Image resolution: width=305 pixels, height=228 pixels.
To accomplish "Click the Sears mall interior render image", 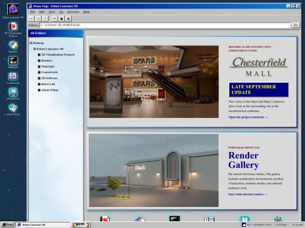I will tap(154, 82).
